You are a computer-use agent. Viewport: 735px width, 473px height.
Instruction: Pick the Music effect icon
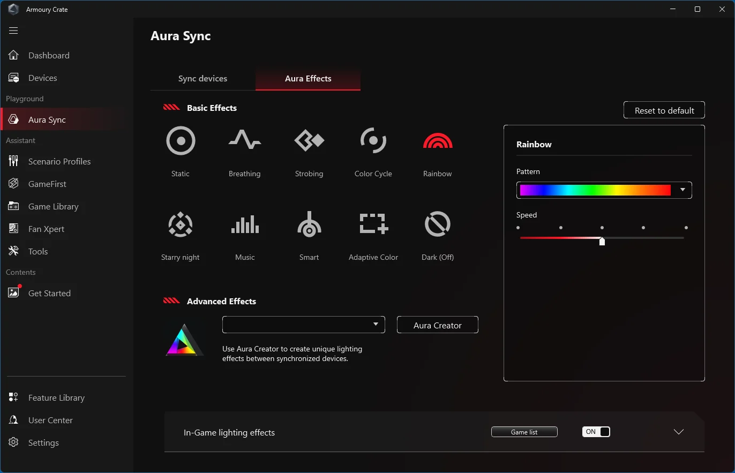245,224
